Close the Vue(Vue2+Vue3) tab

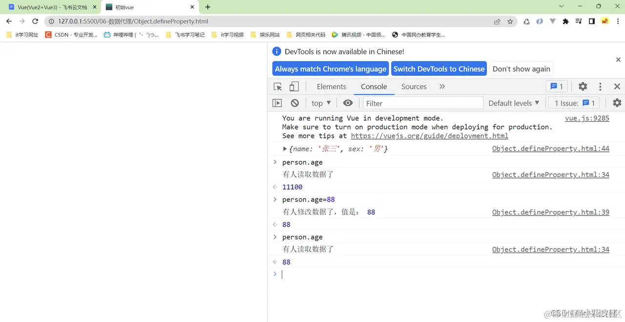coord(94,7)
